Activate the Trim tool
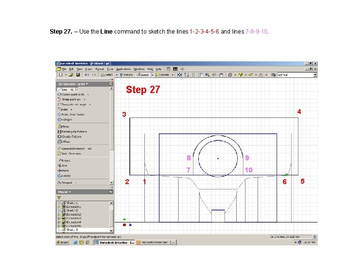This screenshot has height=263, width=350. click(62, 166)
